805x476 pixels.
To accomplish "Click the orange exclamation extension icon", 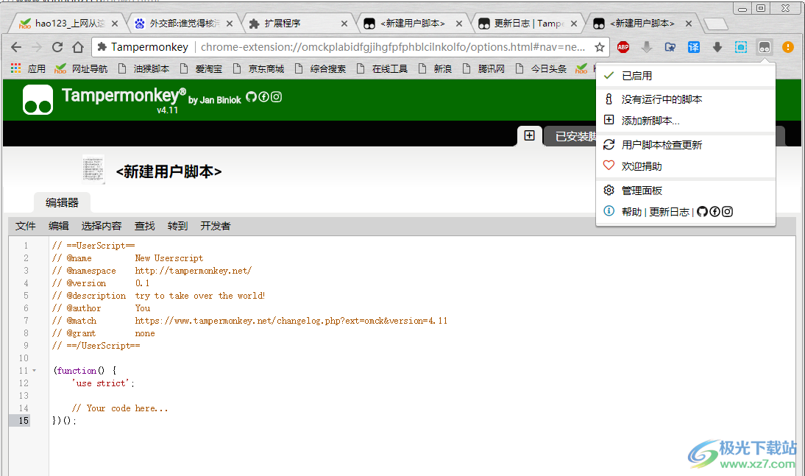I will tap(788, 47).
